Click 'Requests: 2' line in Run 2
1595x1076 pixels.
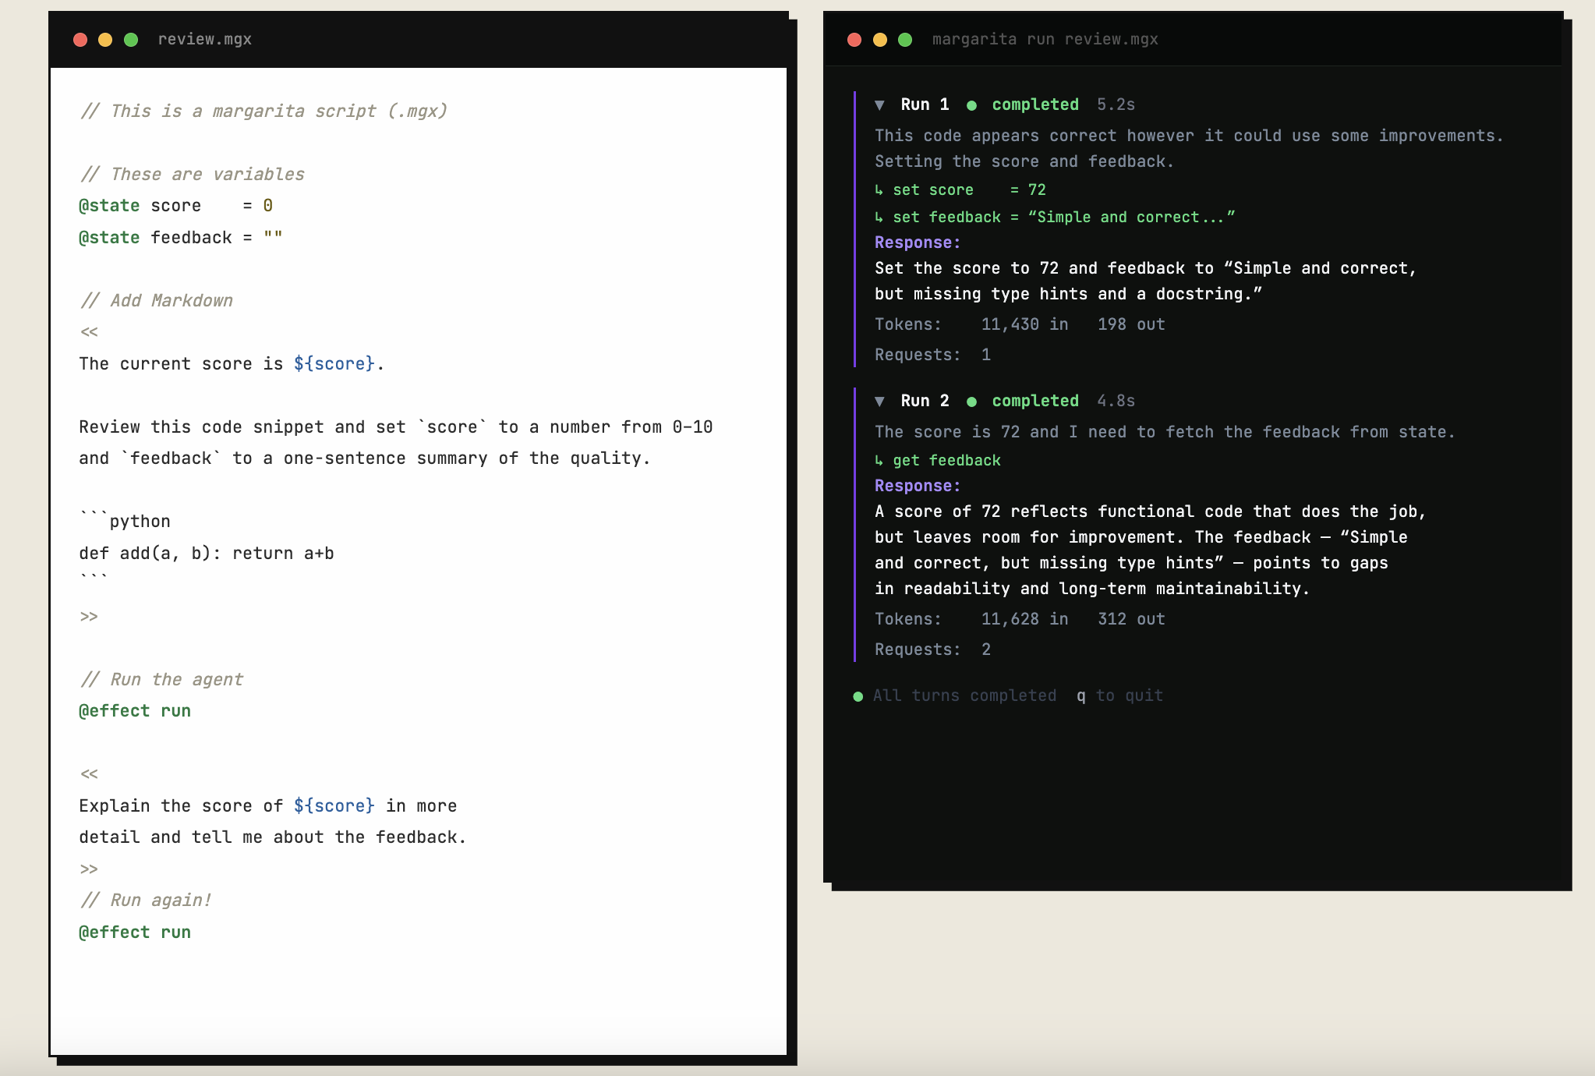[x=933, y=649]
